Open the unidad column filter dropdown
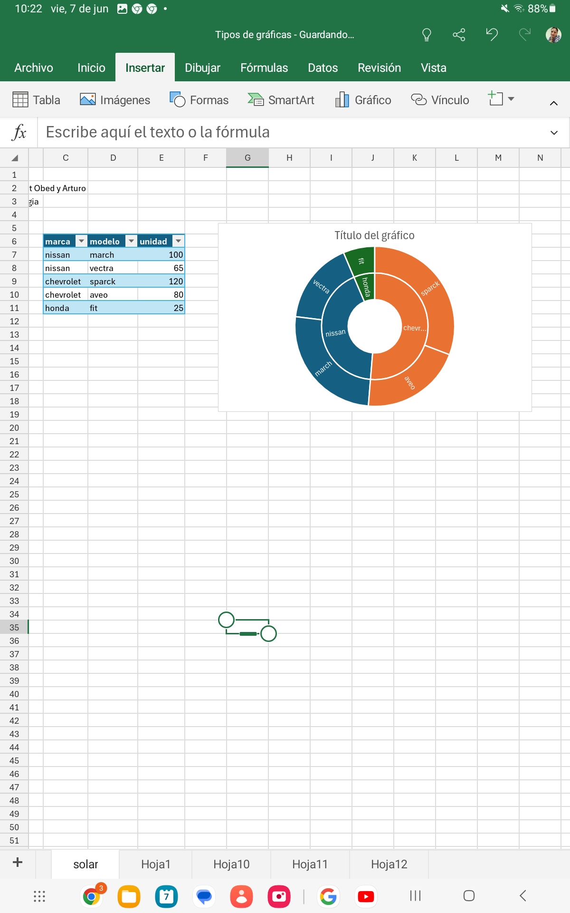This screenshot has height=913, width=570. (x=178, y=241)
